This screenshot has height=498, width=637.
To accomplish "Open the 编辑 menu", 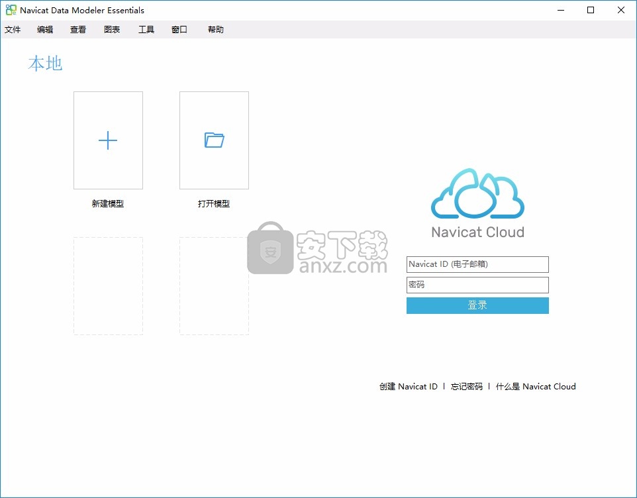I will (45, 30).
